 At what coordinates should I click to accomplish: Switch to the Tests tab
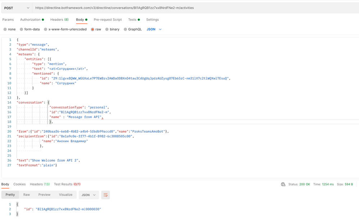132,20
